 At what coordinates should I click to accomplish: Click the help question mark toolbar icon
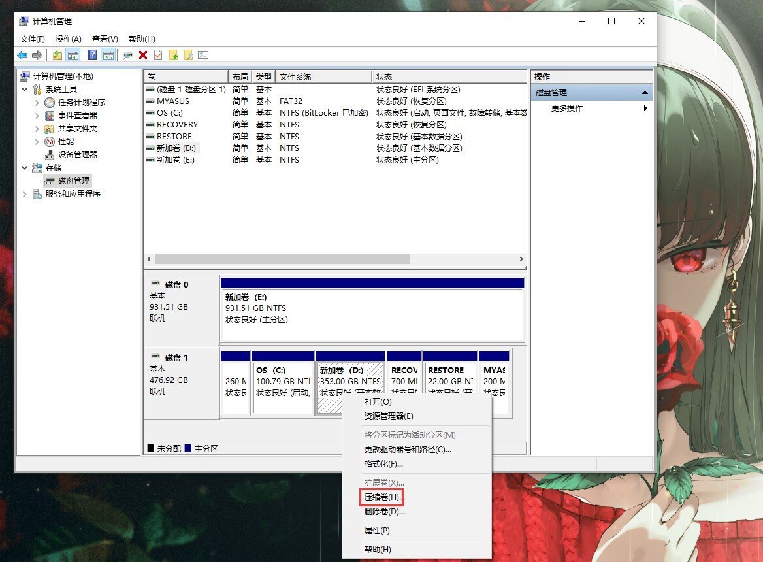pos(92,55)
